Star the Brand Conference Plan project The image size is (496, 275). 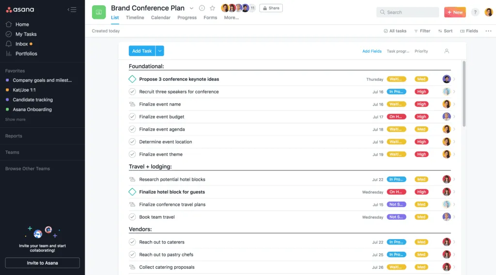click(x=212, y=8)
